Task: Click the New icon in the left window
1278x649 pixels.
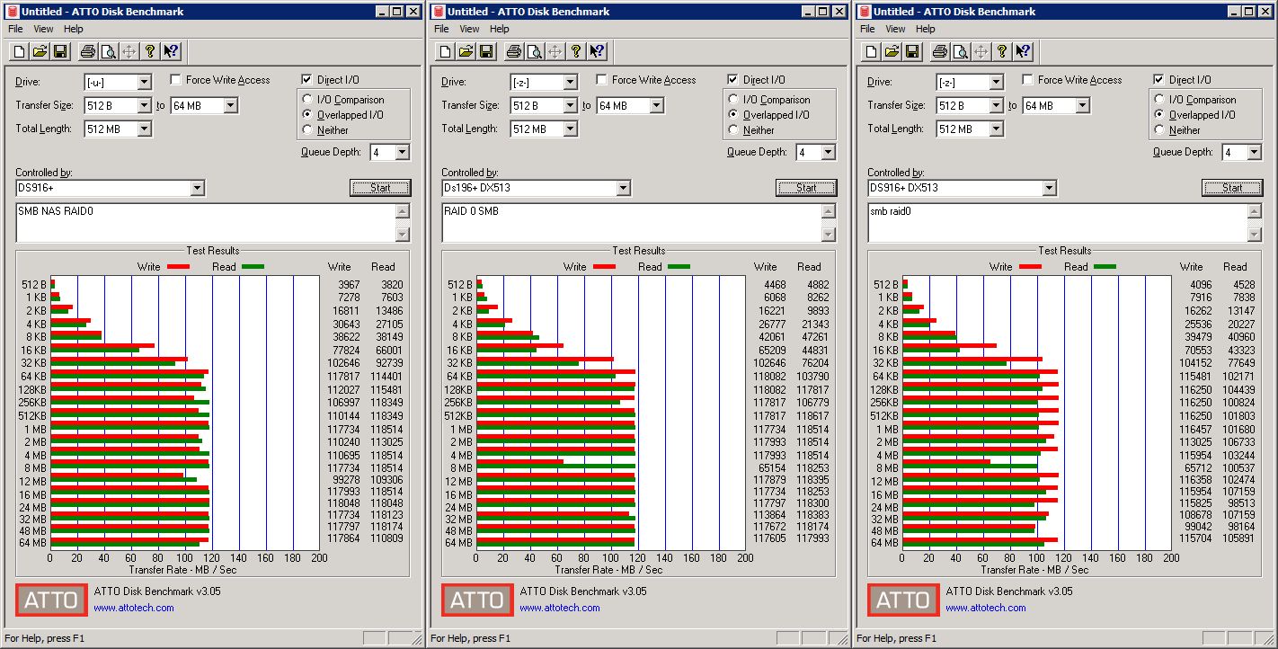Action: pos(18,51)
